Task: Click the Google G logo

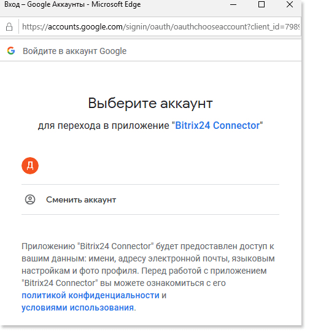Action: [x=11, y=51]
